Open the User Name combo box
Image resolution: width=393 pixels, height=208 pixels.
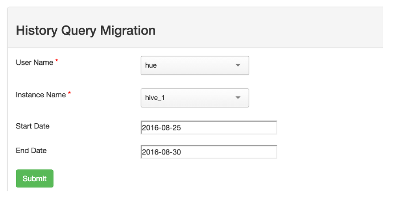[x=195, y=65]
